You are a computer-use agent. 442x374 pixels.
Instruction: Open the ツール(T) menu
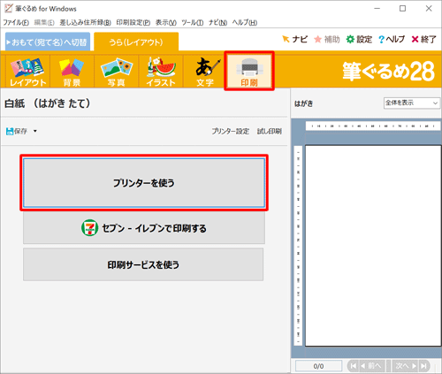193,23
